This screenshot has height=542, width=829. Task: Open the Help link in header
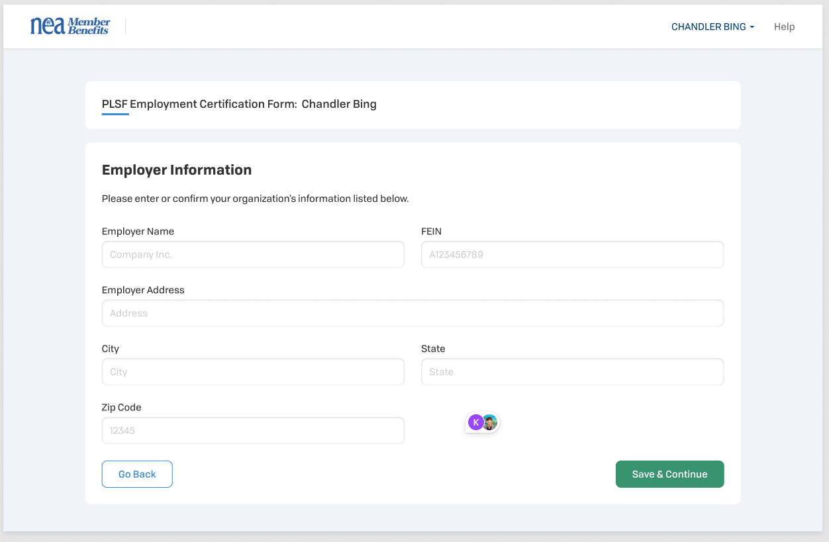(784, 27)
